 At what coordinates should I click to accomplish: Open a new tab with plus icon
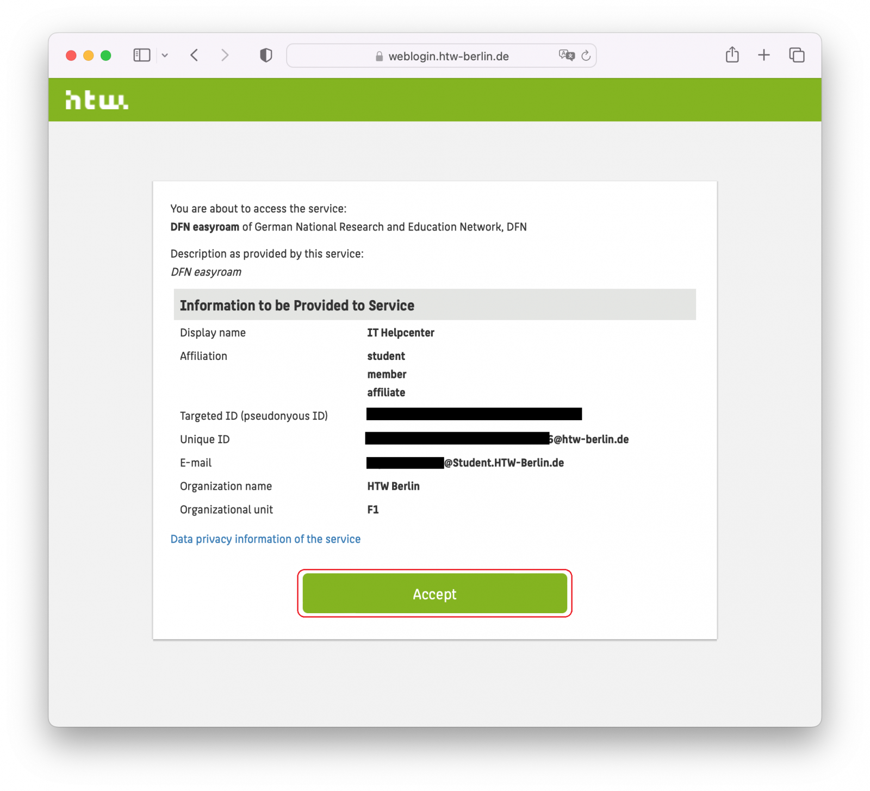(x=763, y=55)
